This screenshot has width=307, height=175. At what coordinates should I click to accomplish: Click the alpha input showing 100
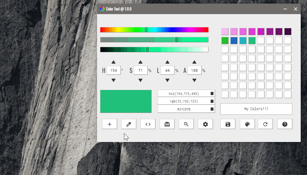[194, 71]
